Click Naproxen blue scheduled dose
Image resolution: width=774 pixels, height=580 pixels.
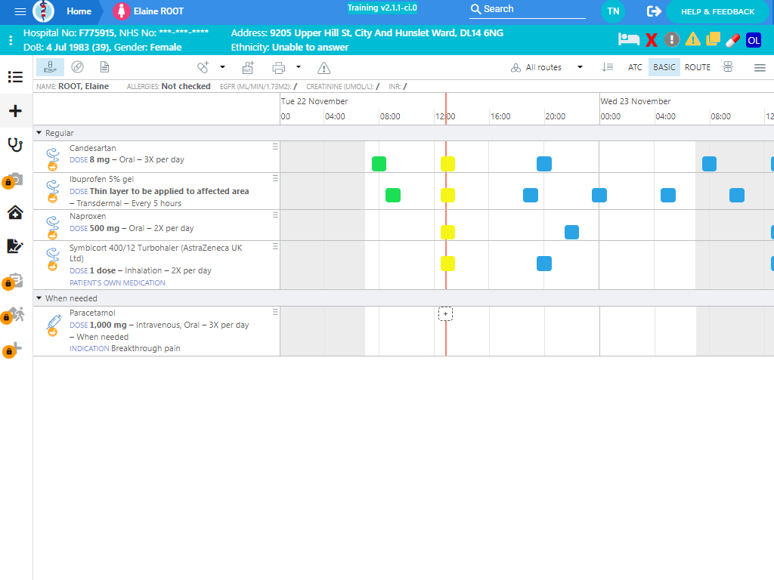point(571,232)
